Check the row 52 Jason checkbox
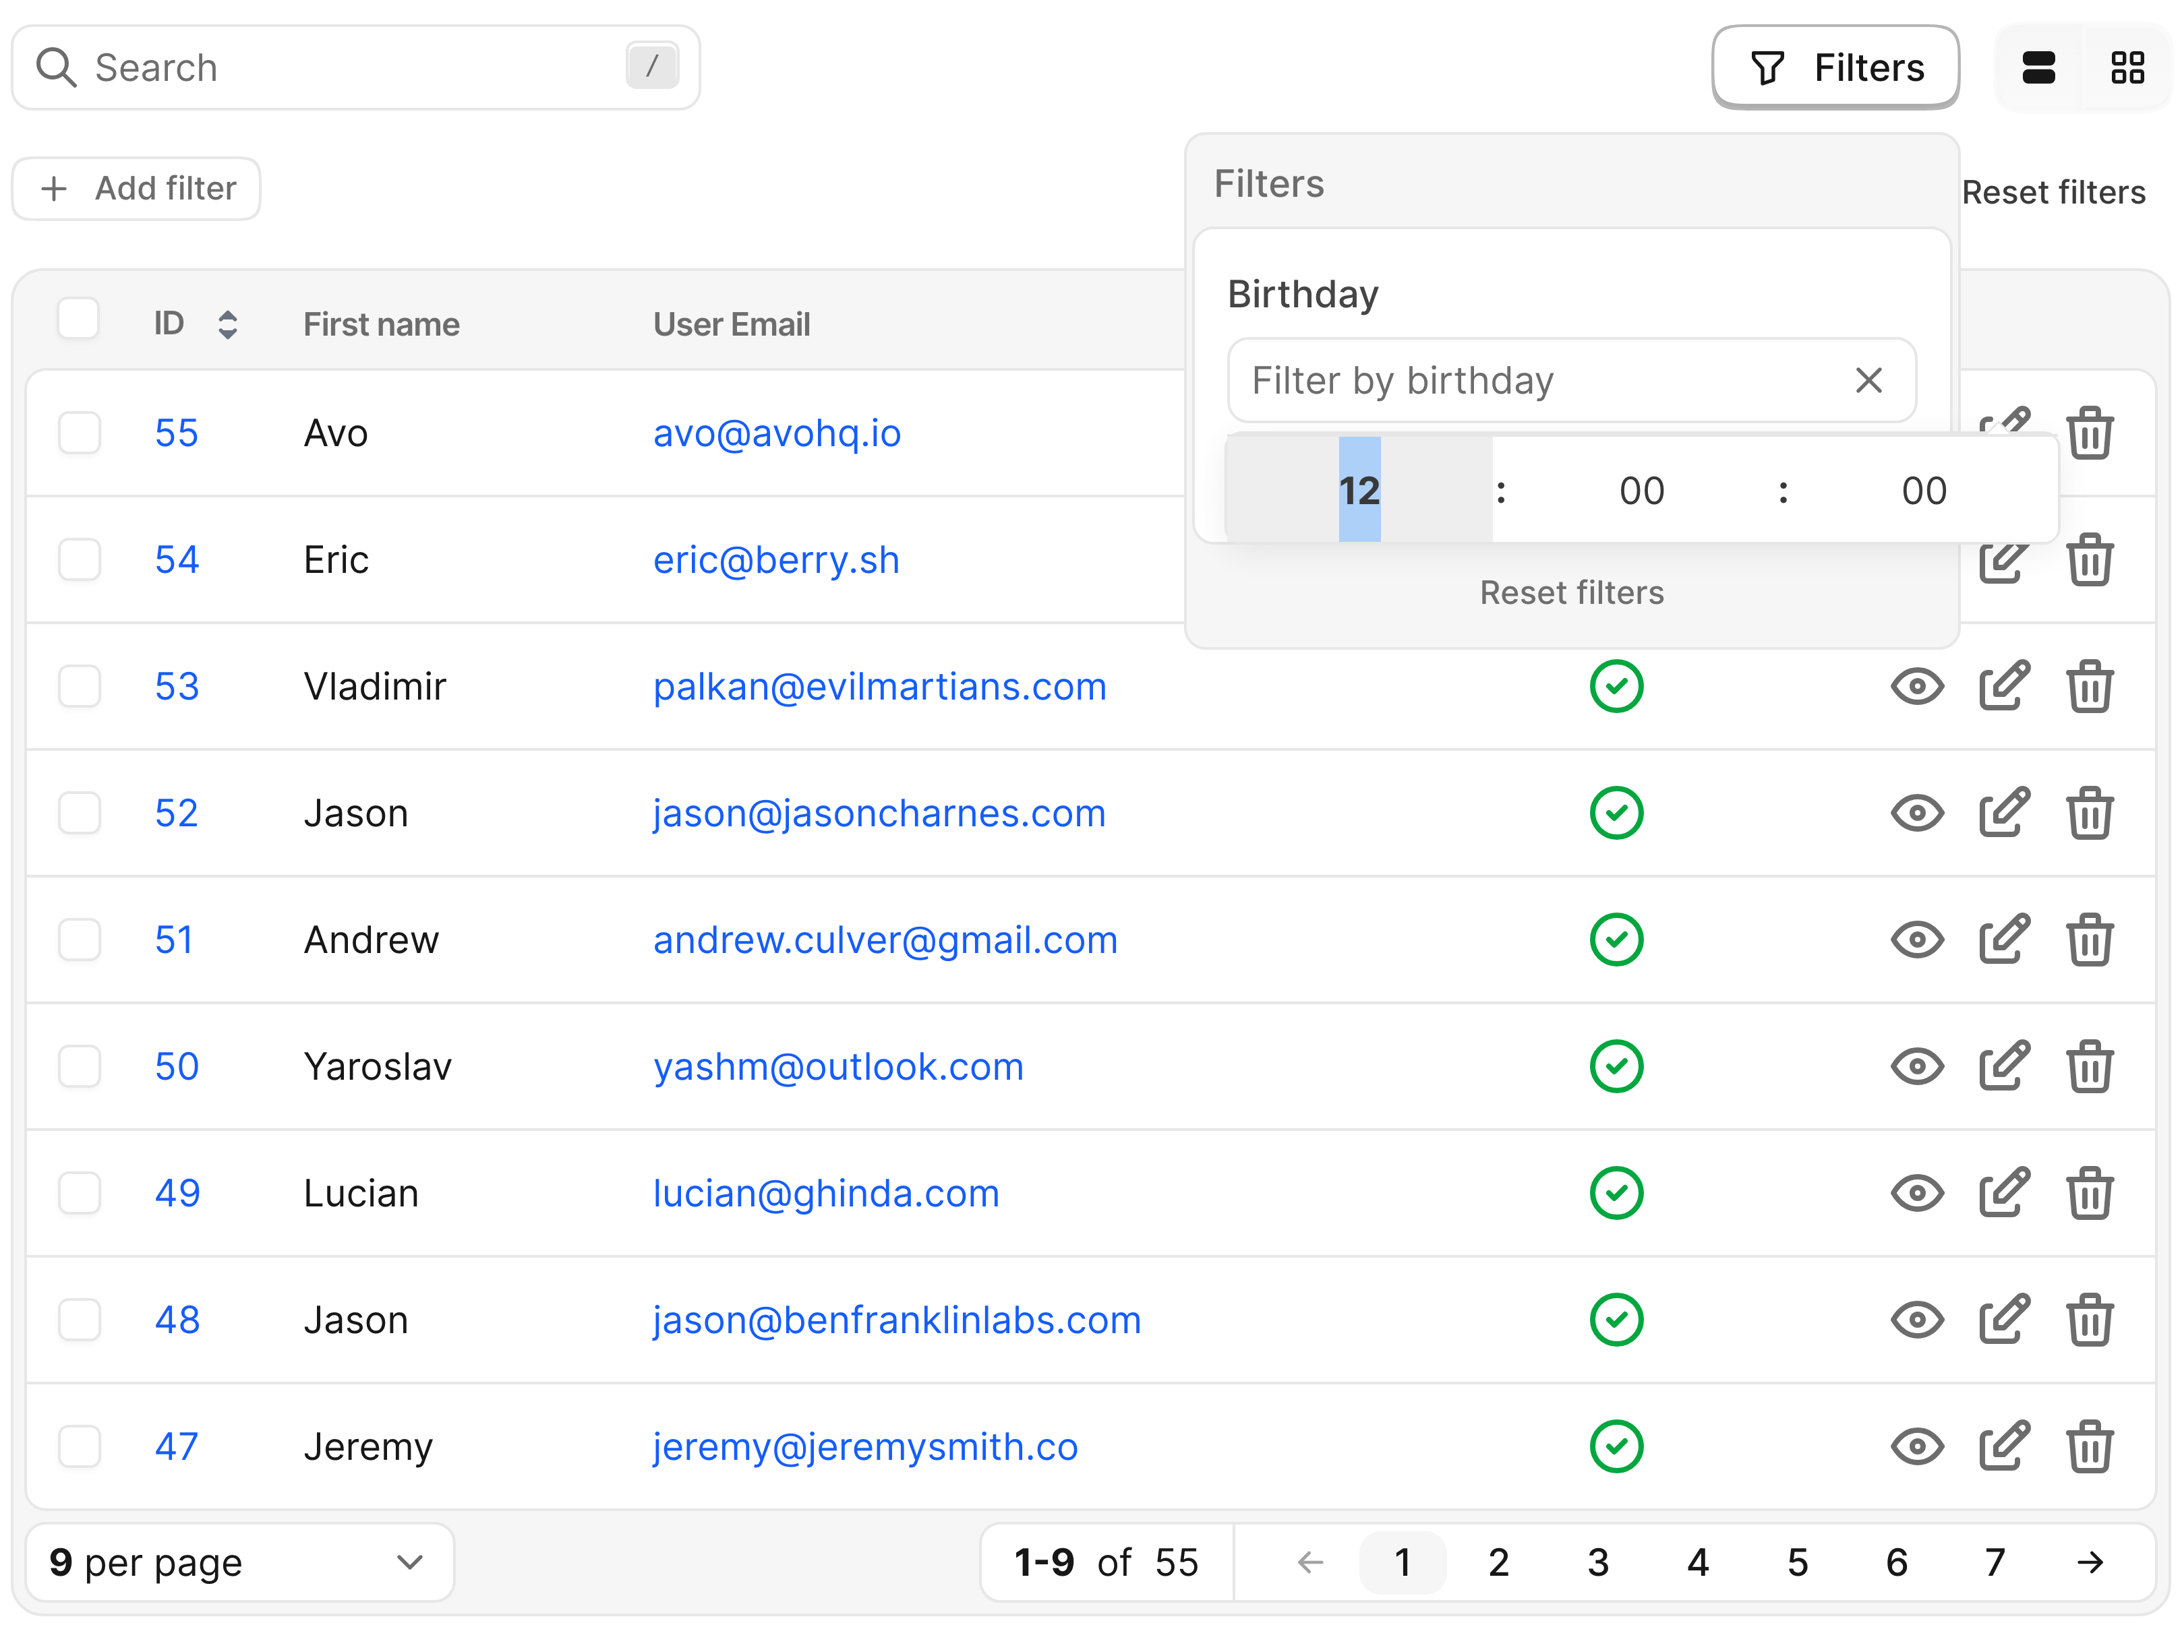 (x=79, y=813)
